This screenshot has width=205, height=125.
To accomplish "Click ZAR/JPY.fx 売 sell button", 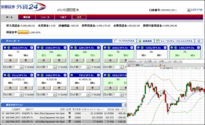I will [44, 88].
